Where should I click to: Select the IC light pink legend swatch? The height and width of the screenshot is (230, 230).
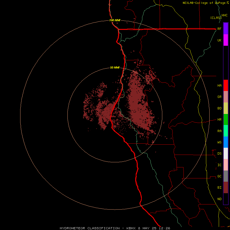(226, 165)
